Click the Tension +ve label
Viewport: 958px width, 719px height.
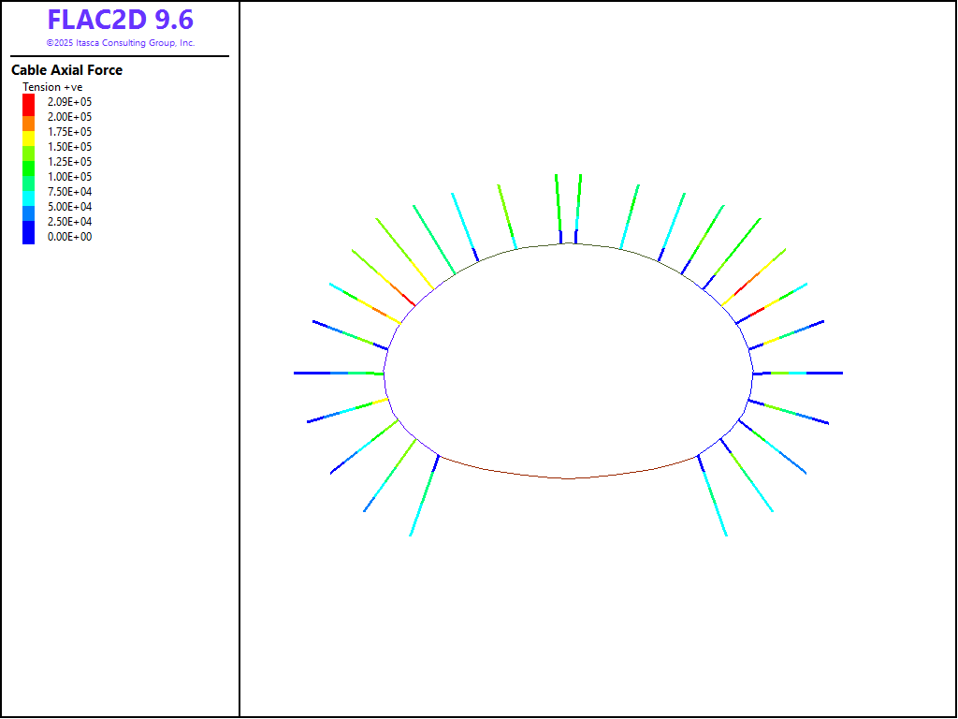tap(52, 87)
